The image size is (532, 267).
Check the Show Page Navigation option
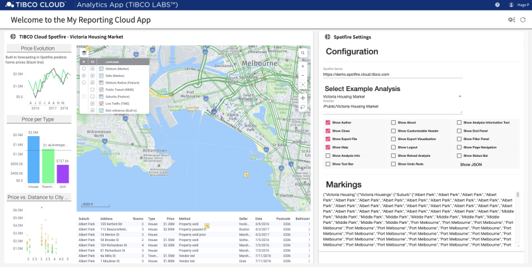(x=459, y=147)
